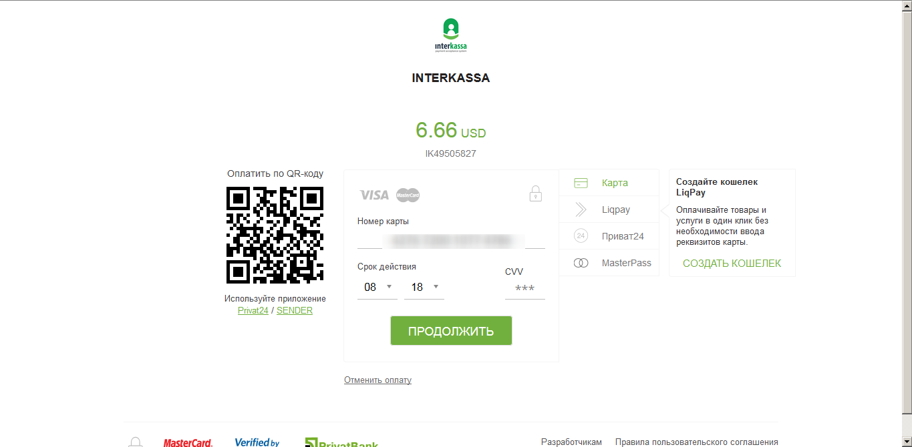912x447 pixels.
Task: Select the MasterPass payment method
Action: coord(626,263)
